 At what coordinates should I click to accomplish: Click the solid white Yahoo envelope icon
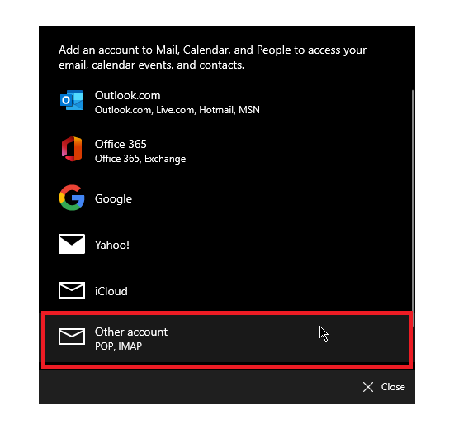[x=72, y=244]
